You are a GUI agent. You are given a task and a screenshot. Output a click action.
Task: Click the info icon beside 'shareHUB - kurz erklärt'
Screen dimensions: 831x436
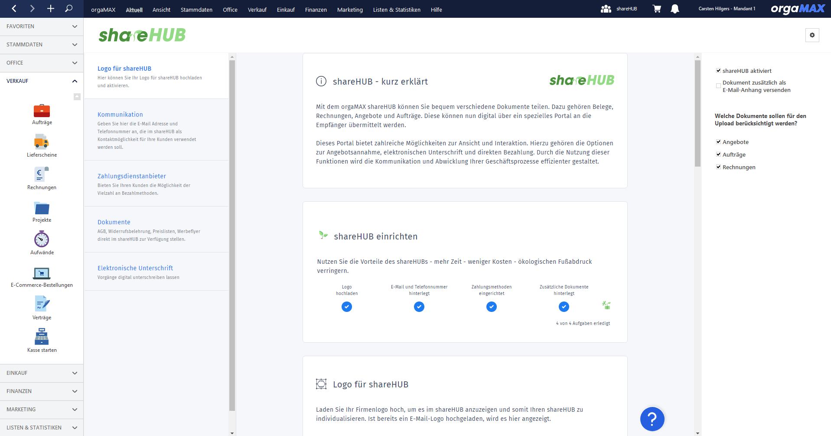[x=321, y=81]
